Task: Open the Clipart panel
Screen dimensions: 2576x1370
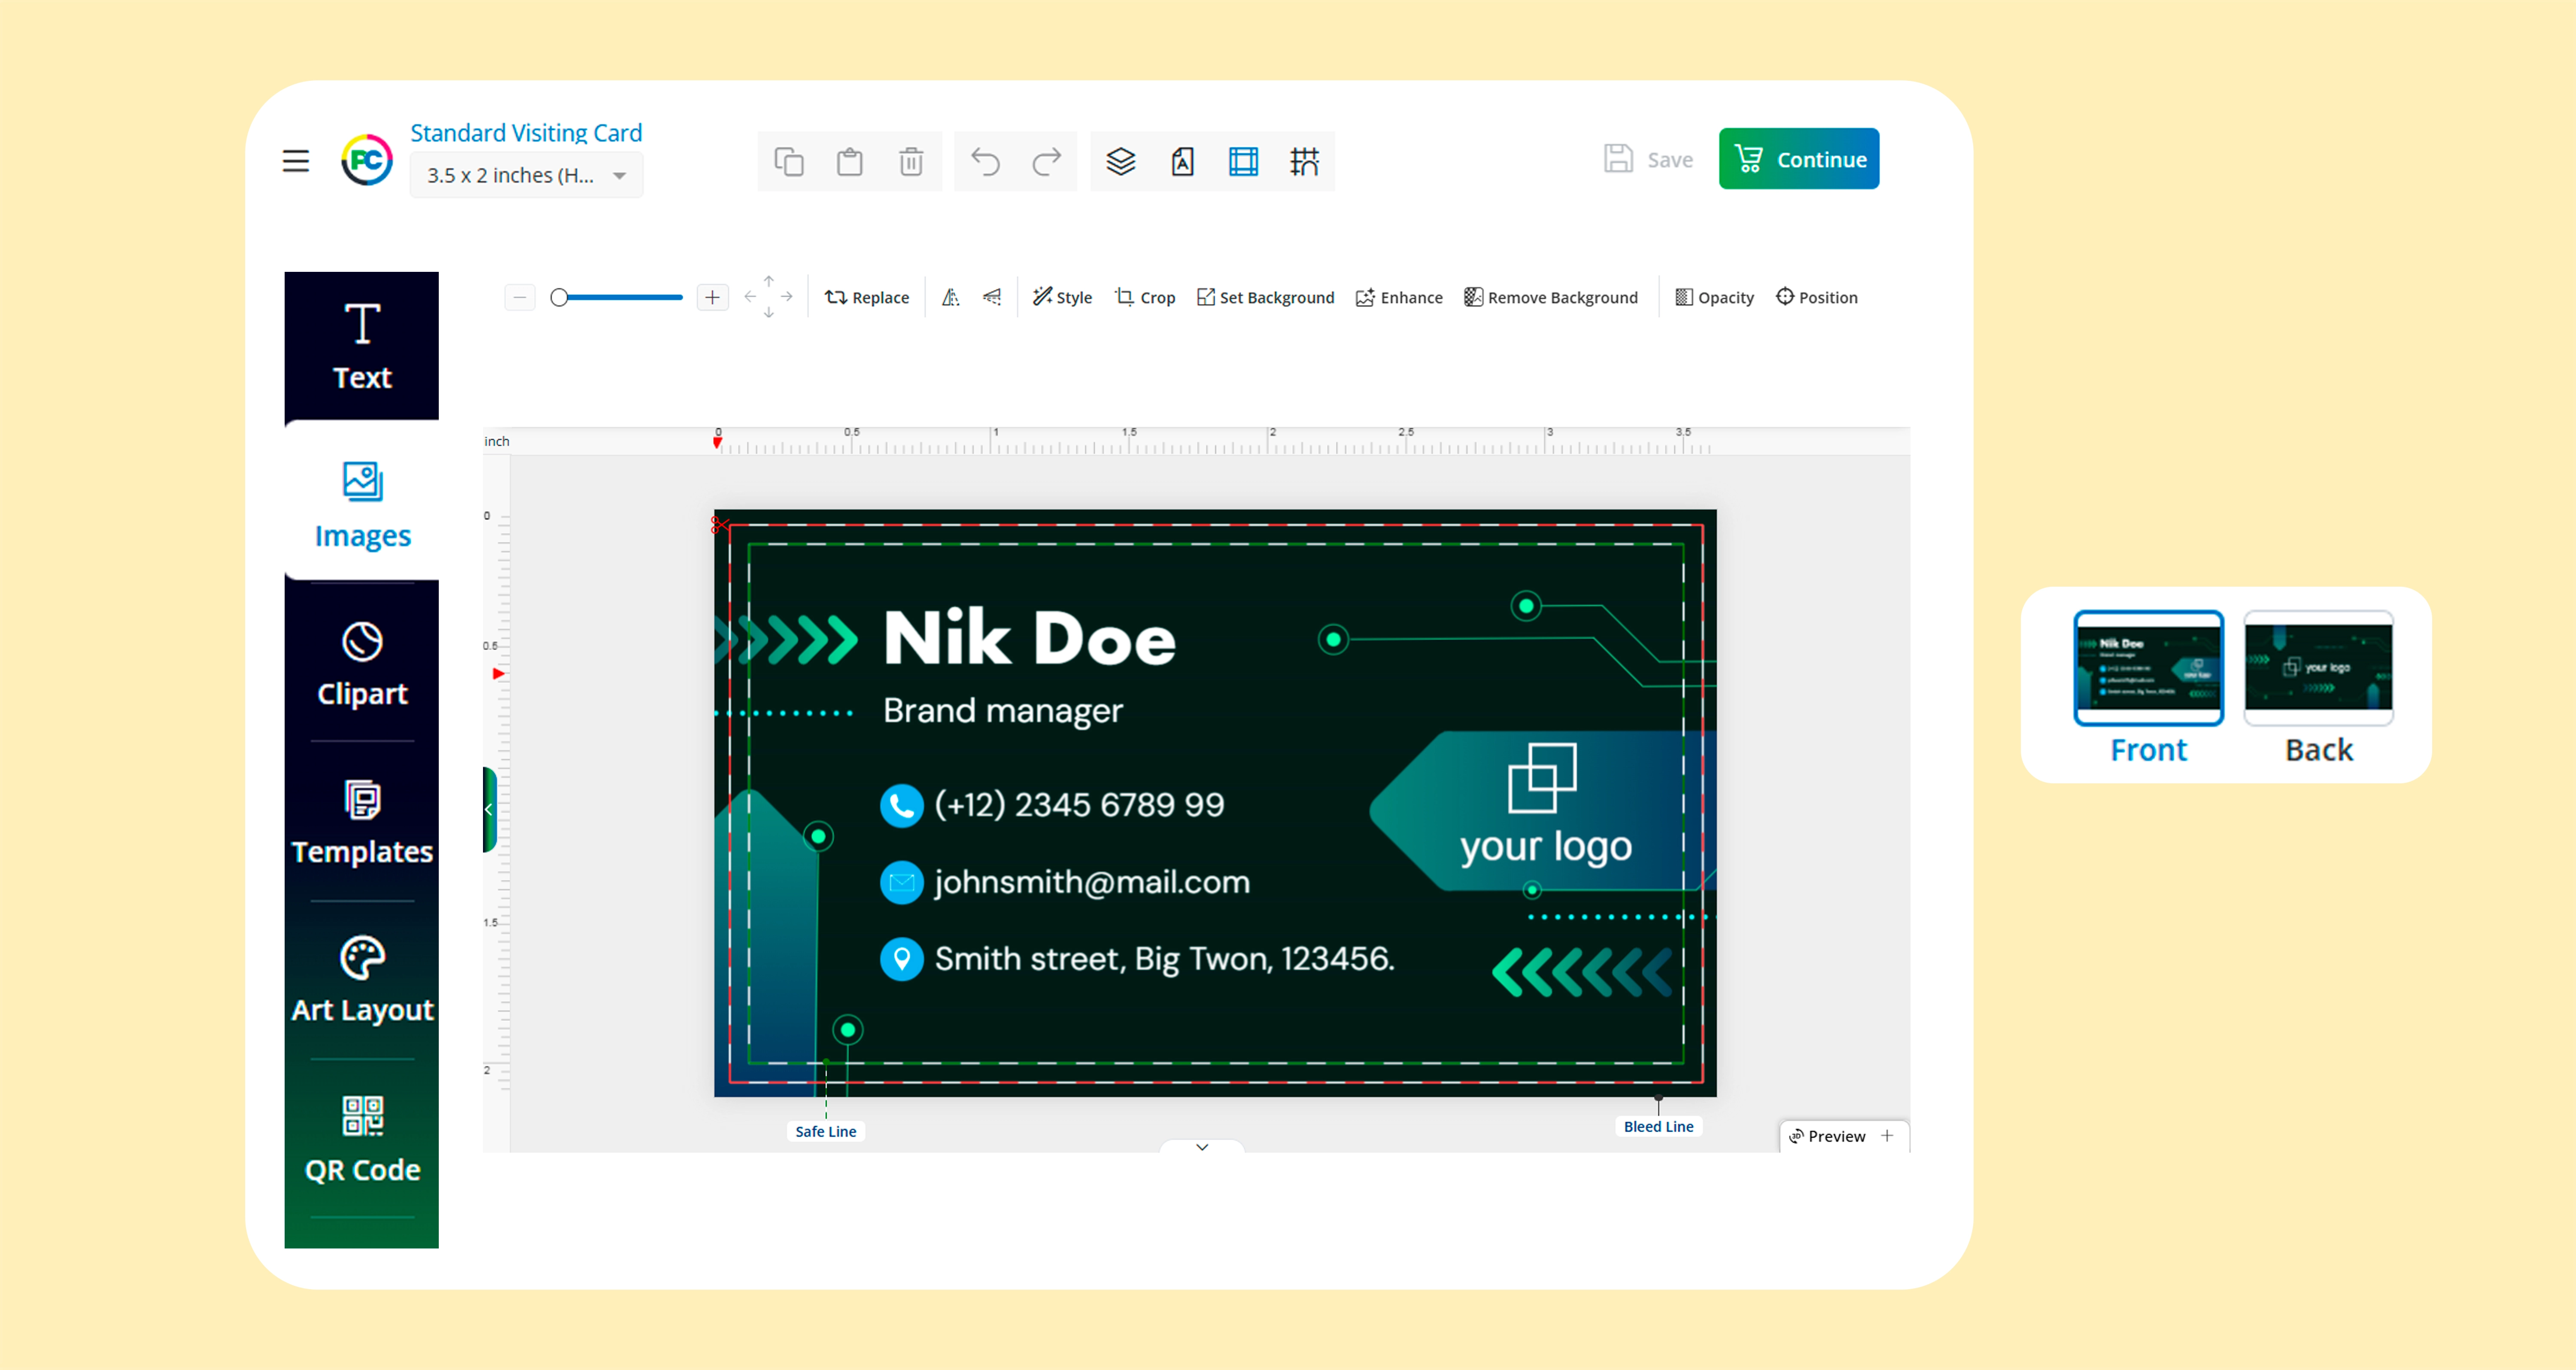Action: click(361, 663)
